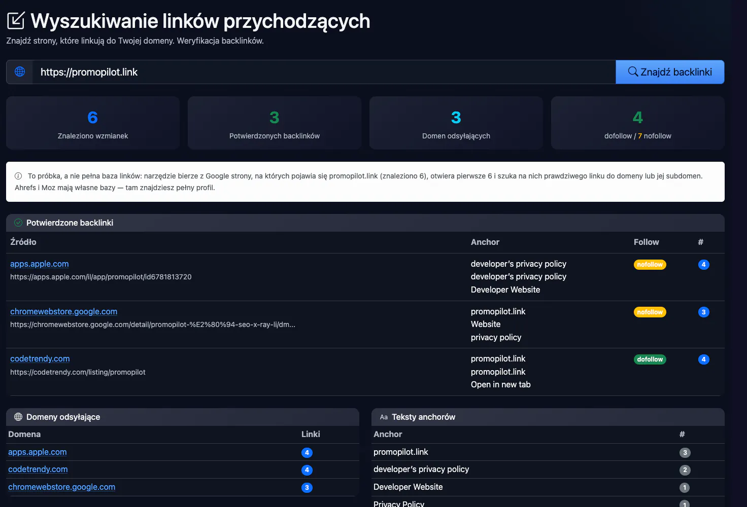Click link count 4 beside apps.apple.com in domains
Viewport: 747px width, 507px height.
pyautogui.click(x=307, y=453)
